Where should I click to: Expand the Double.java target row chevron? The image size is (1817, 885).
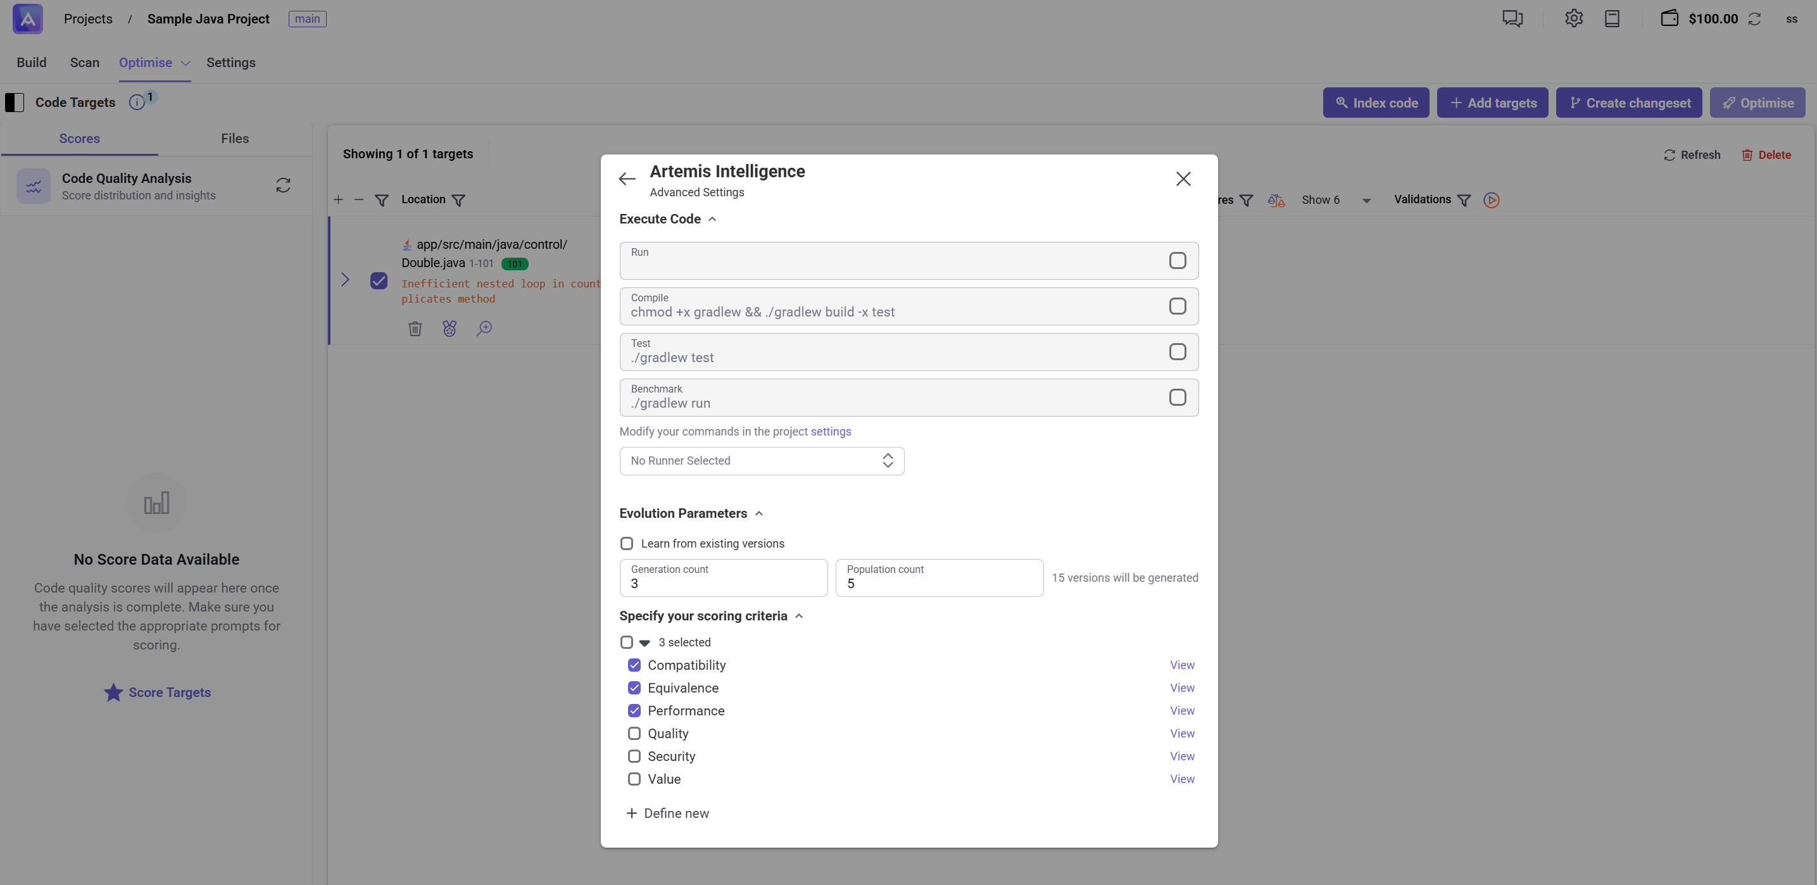(345, 280)
